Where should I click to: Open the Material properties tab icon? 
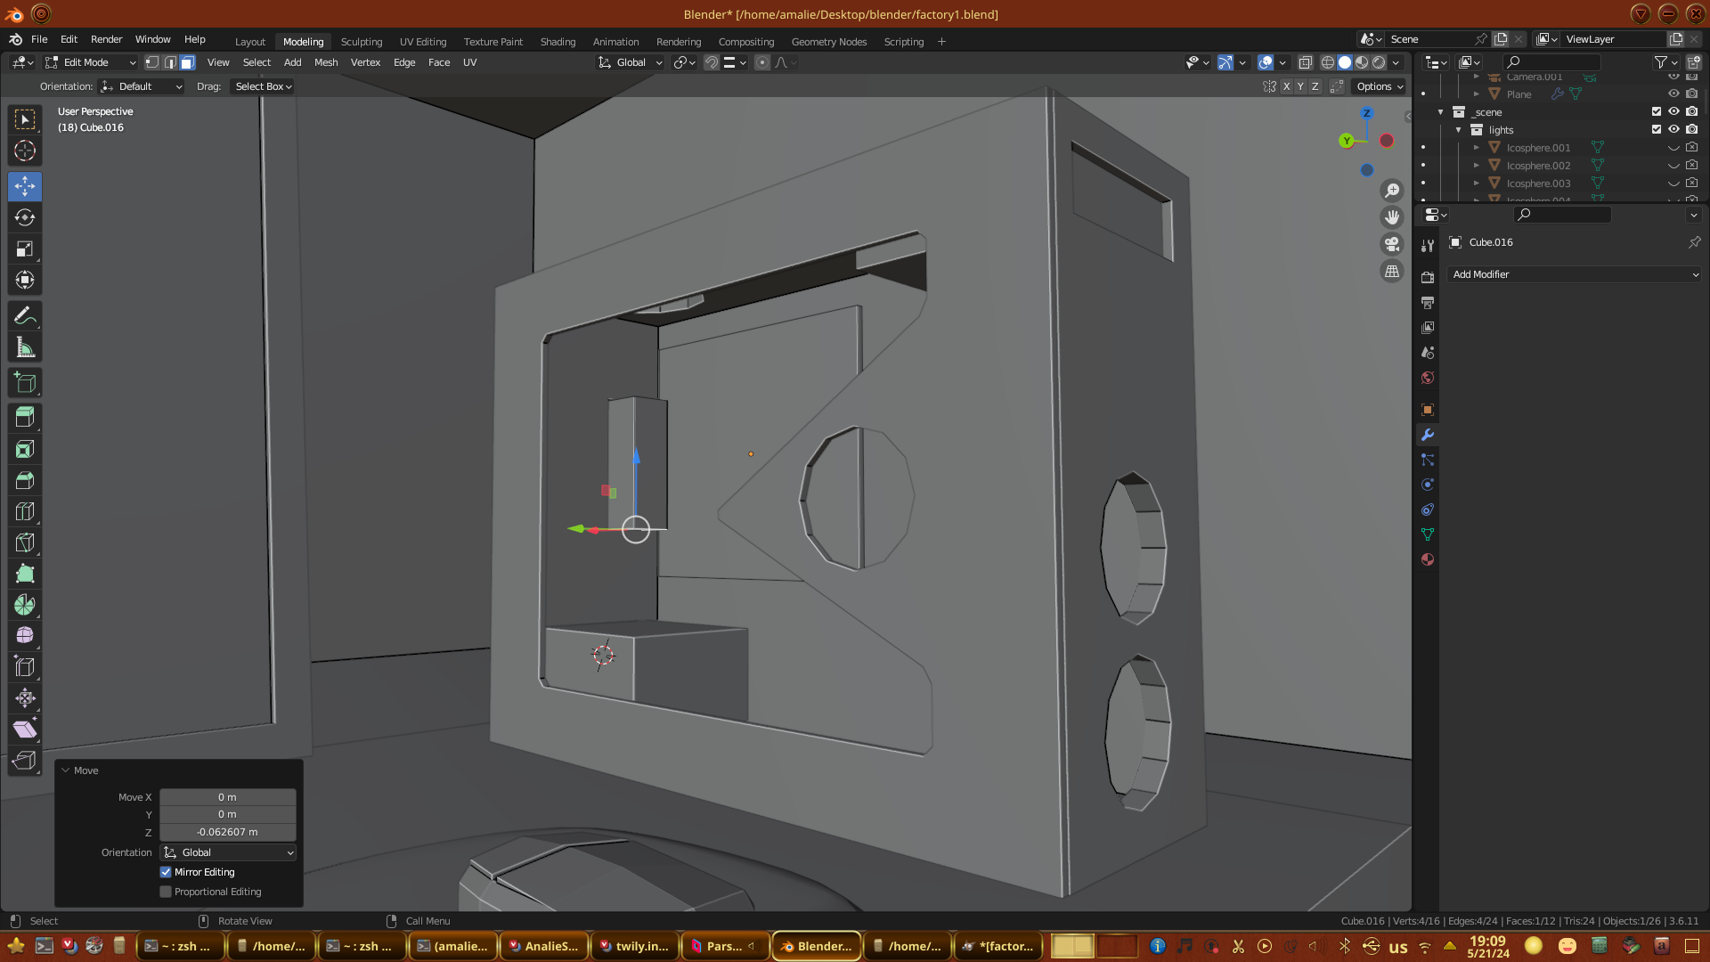coord(1428,559)
